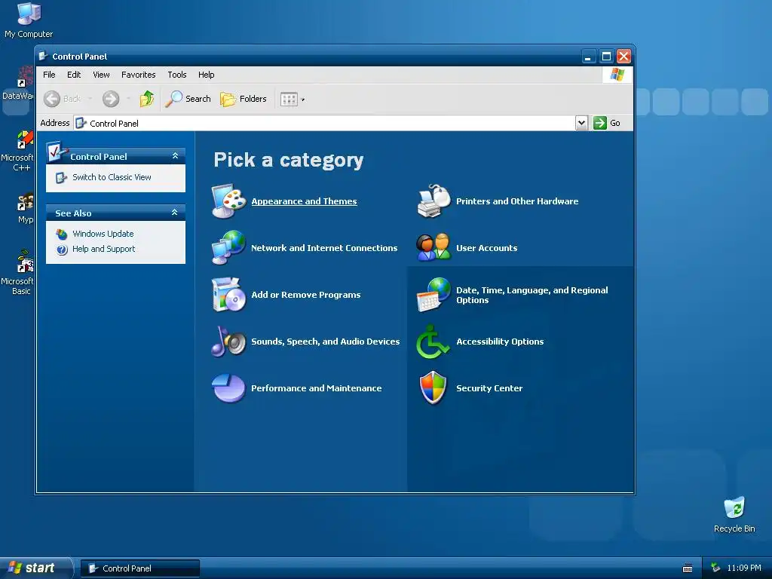Viewport: 772px width, 579px height.
Task: Click the User Accounts people icon
Action: pos(433,247)
